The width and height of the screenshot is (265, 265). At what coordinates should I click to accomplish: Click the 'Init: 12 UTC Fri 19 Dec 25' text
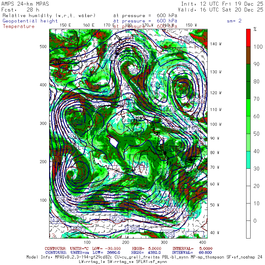pyautogui.click(x=222, y=4)
